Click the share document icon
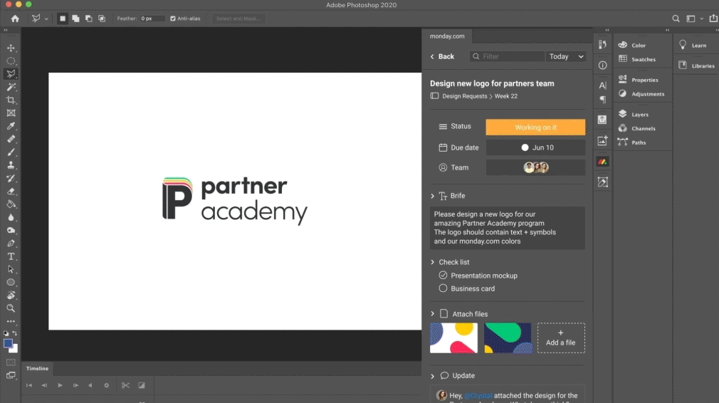The width and height of the screenshot is (719, 403). pyautogui.click(x=713, y=19)
